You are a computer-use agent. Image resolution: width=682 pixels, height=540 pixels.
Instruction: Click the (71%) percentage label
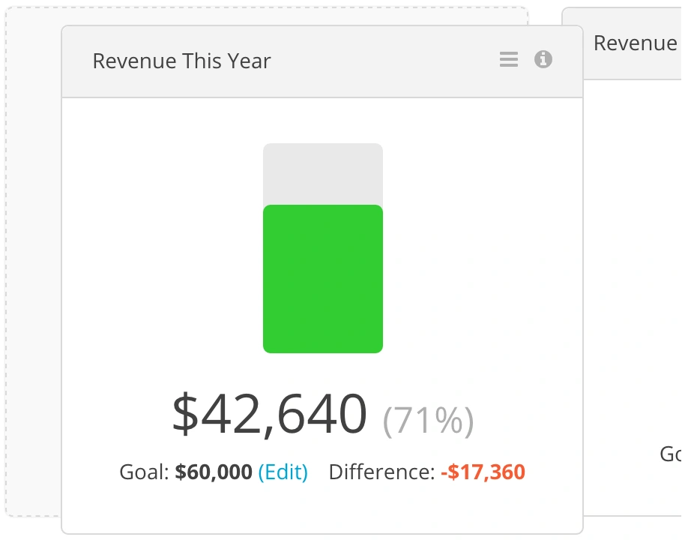428,421
